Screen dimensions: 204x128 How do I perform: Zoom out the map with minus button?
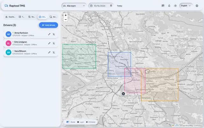click(66, 20)
